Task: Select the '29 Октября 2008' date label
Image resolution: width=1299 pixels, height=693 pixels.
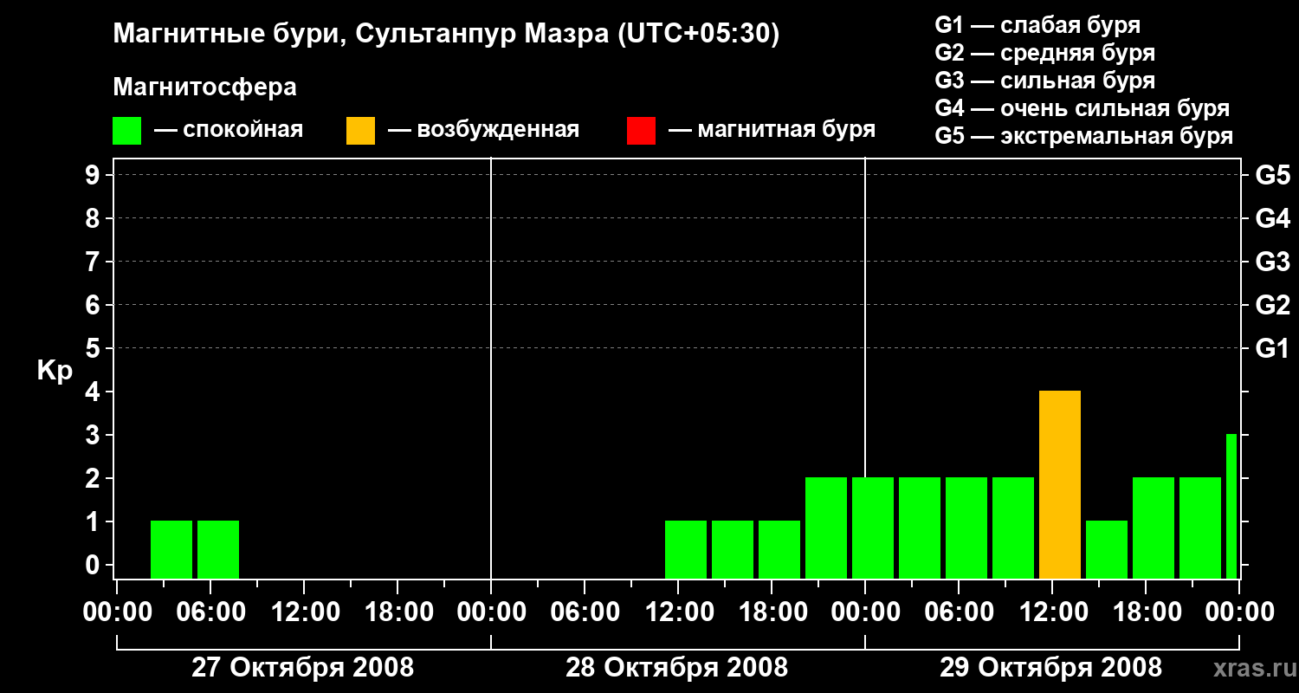Action: [1050, 668]
